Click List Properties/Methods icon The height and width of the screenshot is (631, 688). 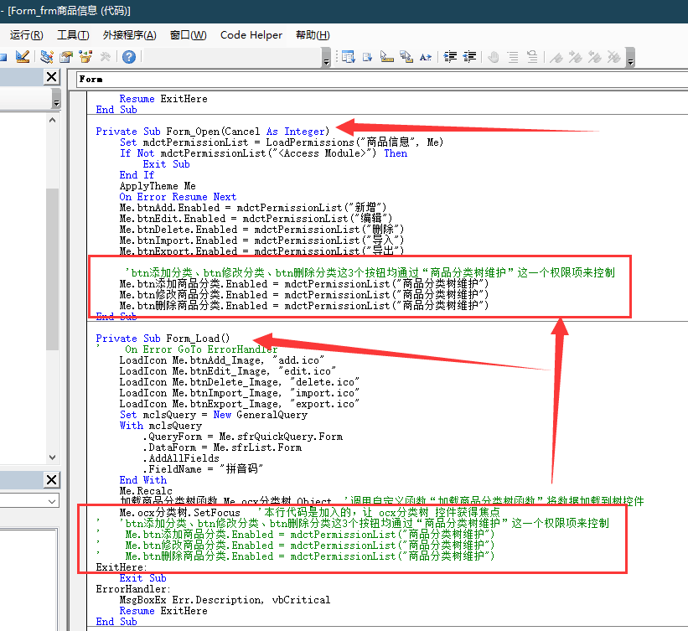click(x=349, y=57)
